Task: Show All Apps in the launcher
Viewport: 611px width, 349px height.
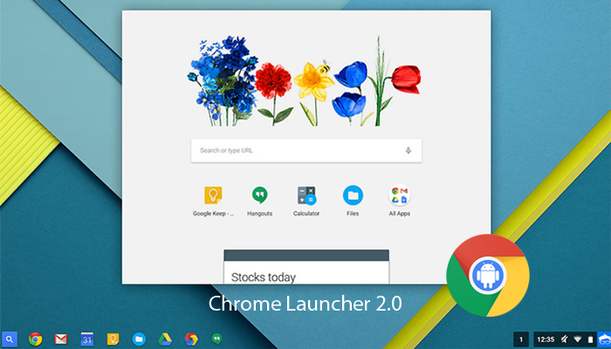Action: click(x=400, y=195)
